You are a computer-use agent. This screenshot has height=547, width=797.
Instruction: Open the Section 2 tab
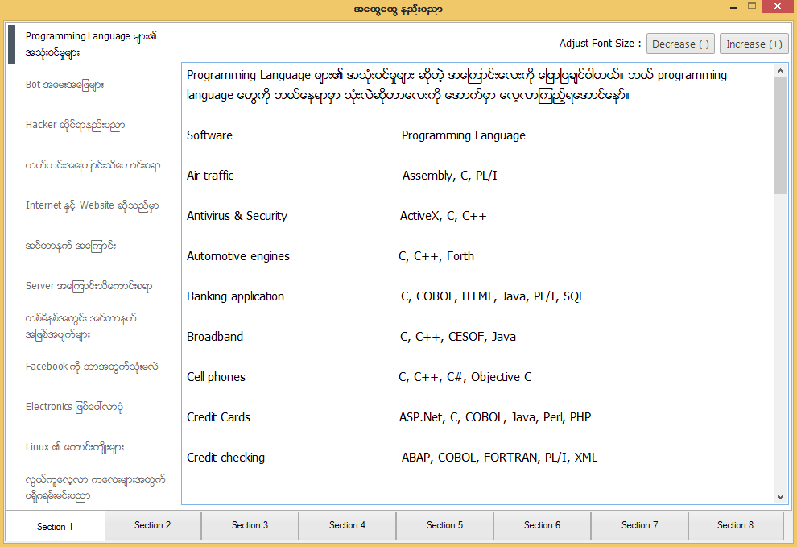tap(152, 525)
